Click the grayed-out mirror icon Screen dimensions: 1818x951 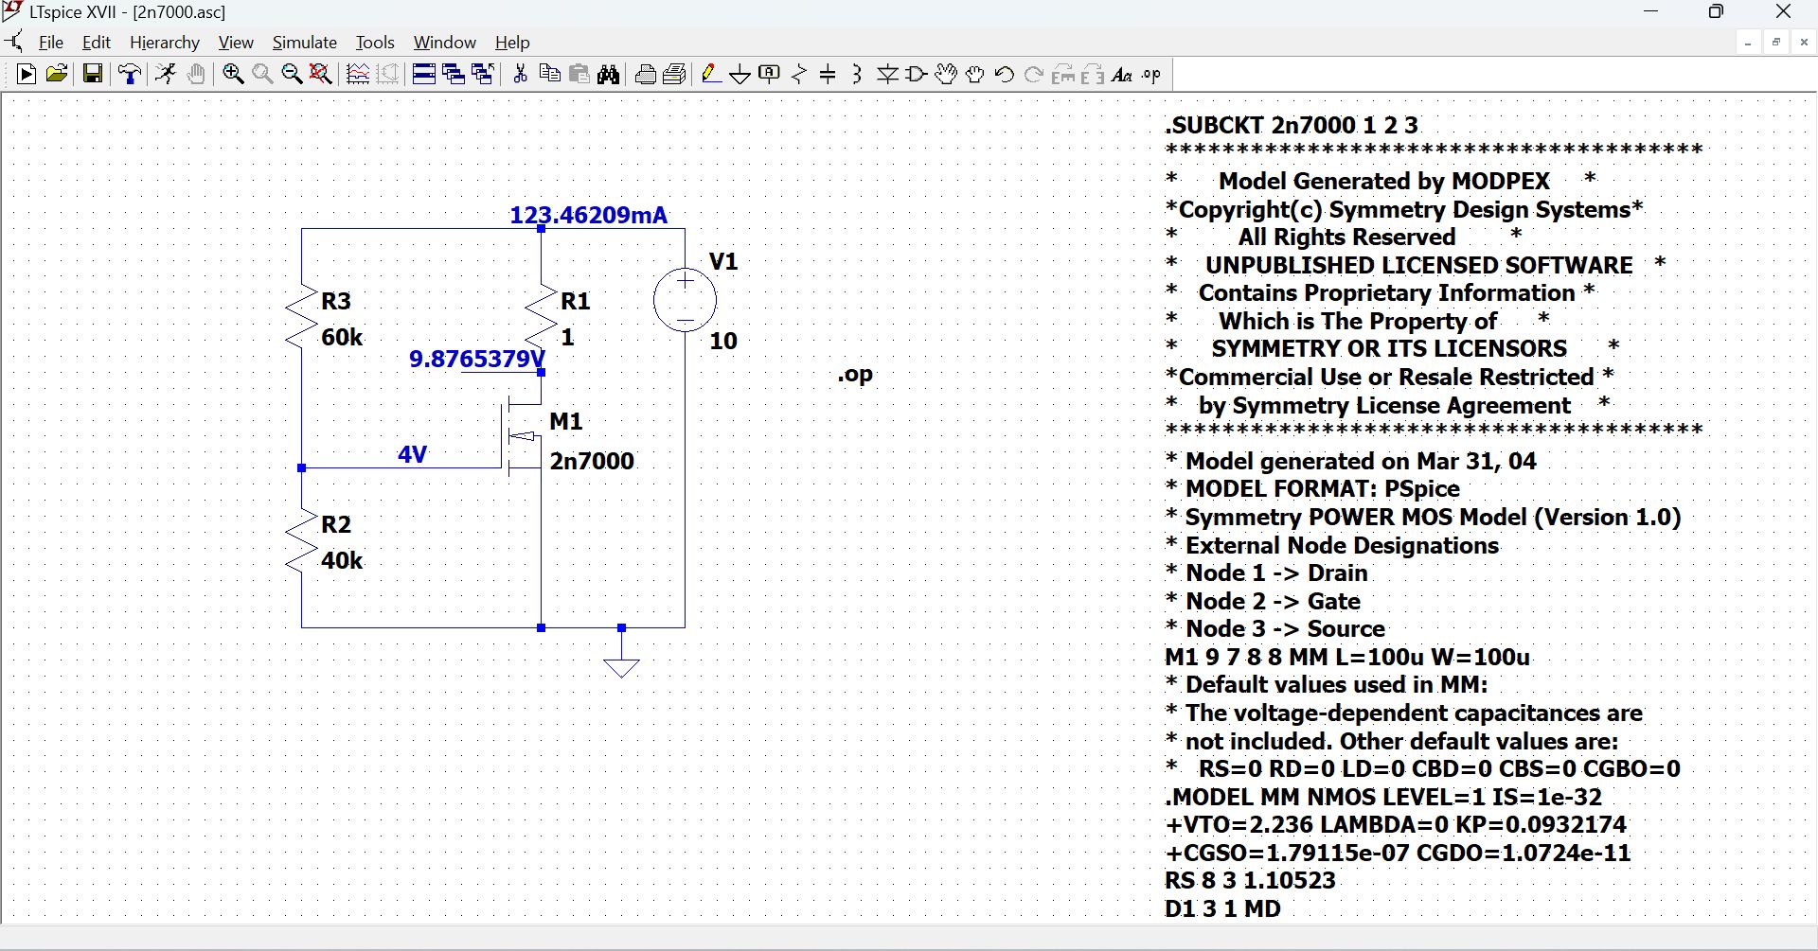click(x=1093, y=75)
